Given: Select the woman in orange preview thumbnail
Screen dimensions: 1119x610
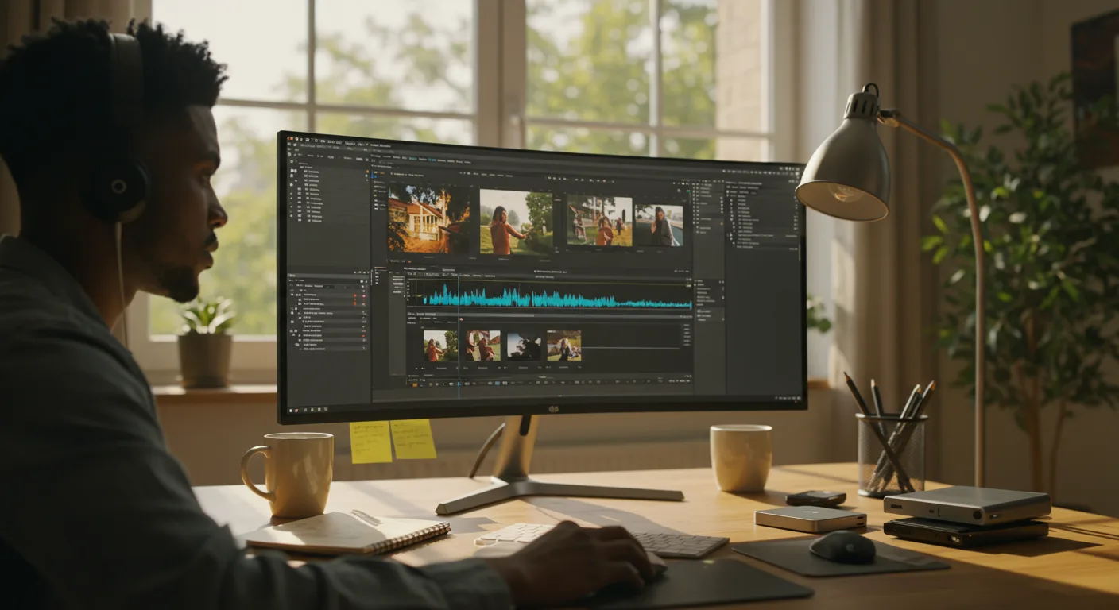Looking at the screenshot, I should 516,222.
